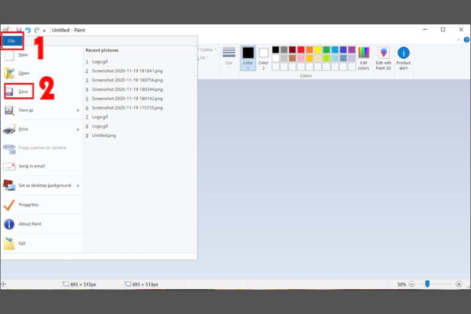Image resolution: width=471 pixels, height=314 pixels.
Task: Collapse the ribbon with the chevron
Action: coord(458,40)
